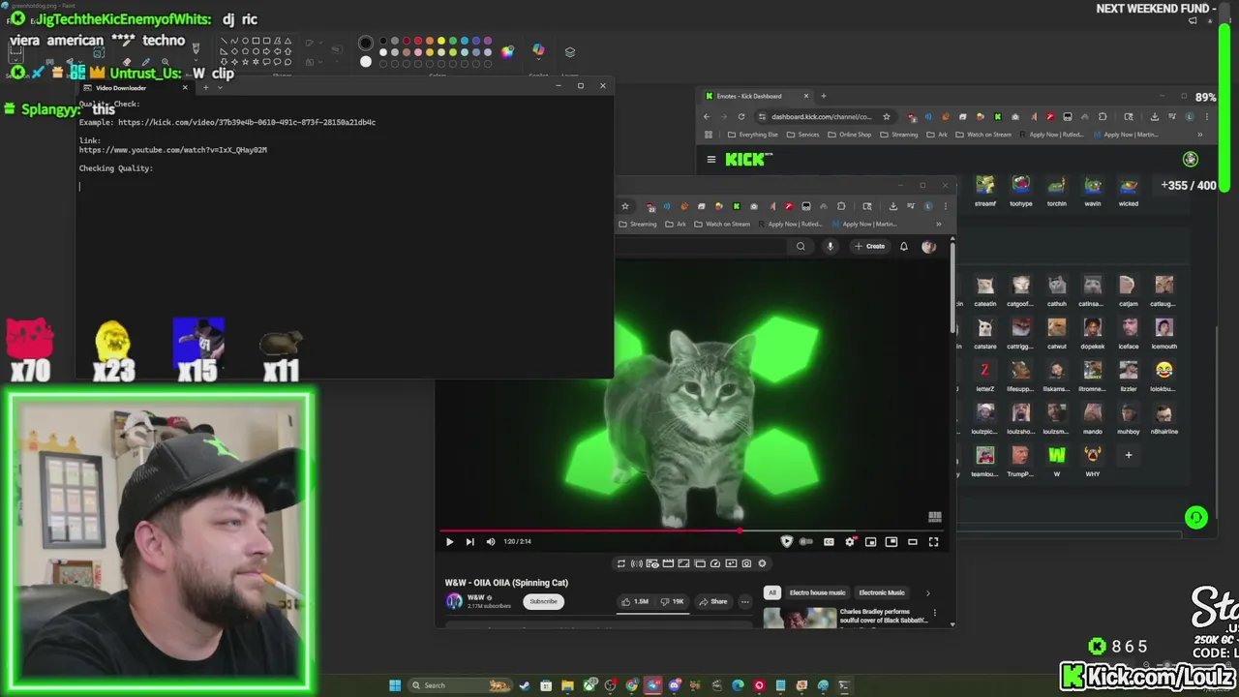Select the All filter chip
This screenshot has height=697, width=1239.
pyautogui.click(x=771, y=592)
